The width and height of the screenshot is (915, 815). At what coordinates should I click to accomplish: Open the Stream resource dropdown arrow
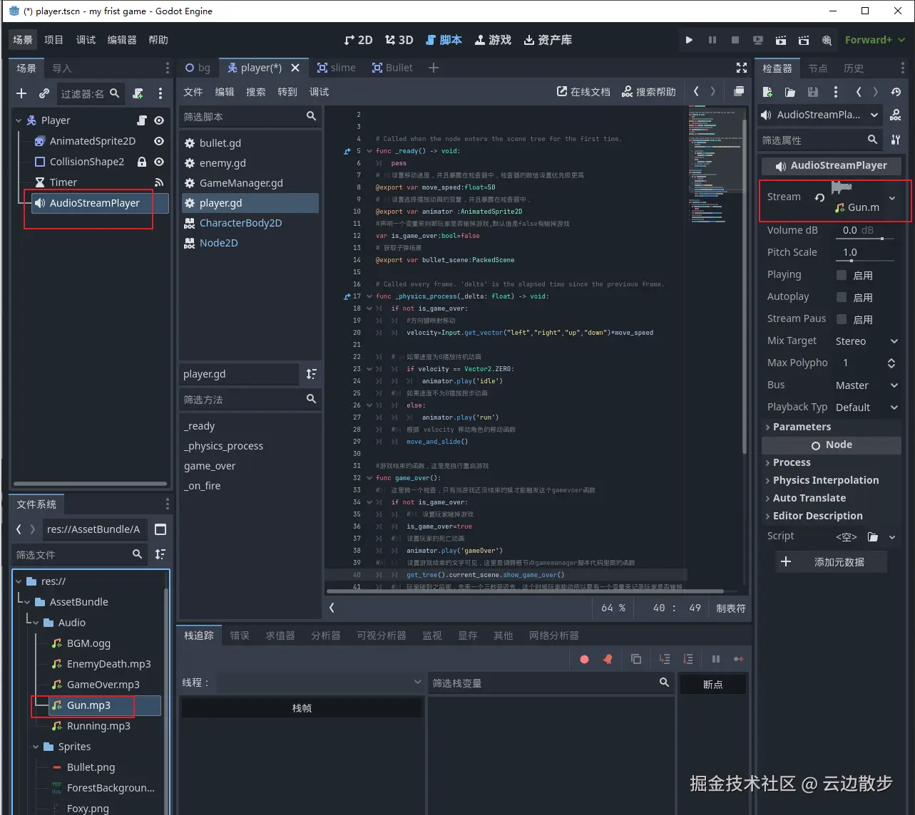[x=892, y=197]
